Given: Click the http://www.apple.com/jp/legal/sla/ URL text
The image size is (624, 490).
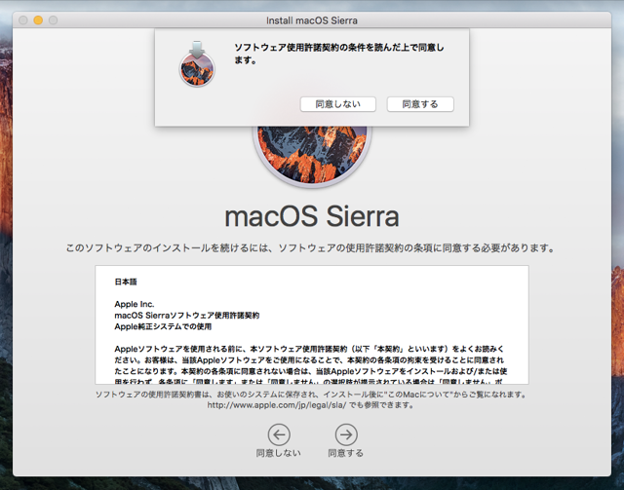Looking at the screenshot, I should pyautogui.click(x=277, y=405).
